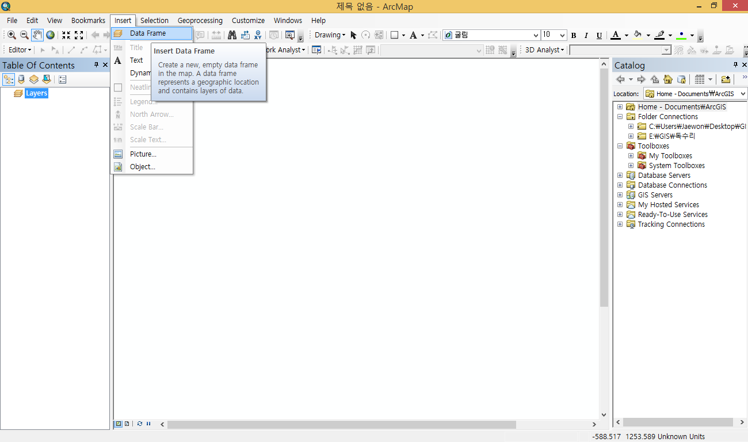Go up one level in Catalog
Screen dimensions: 748x442
click(x=655, y=79)
